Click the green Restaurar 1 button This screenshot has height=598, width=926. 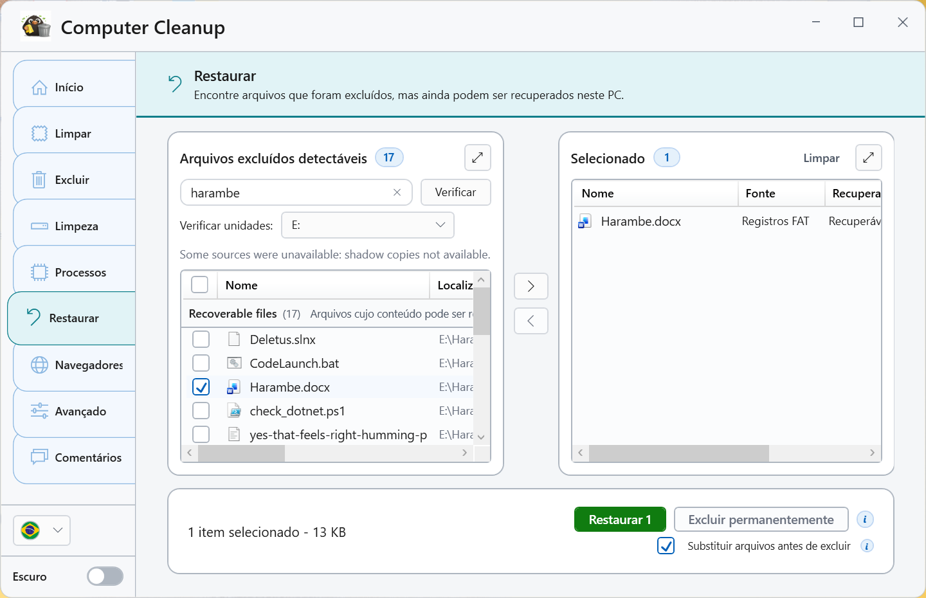point(620,520)
